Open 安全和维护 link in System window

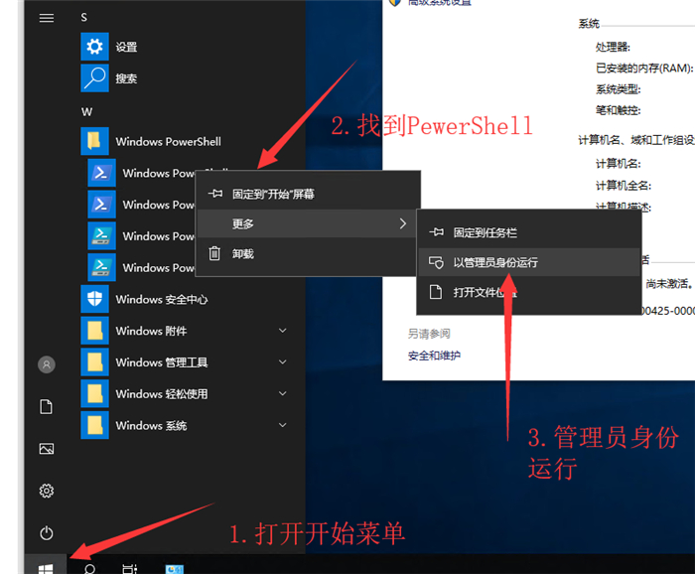point(434,356)
